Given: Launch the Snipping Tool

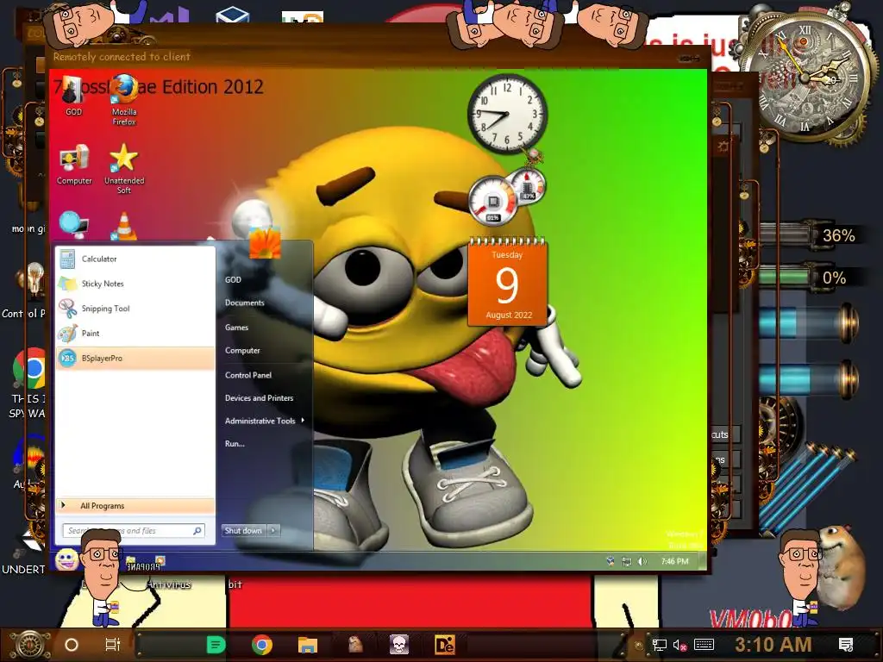Looking at the screenshot, I should pyautogui.click(x=135, y=309).
